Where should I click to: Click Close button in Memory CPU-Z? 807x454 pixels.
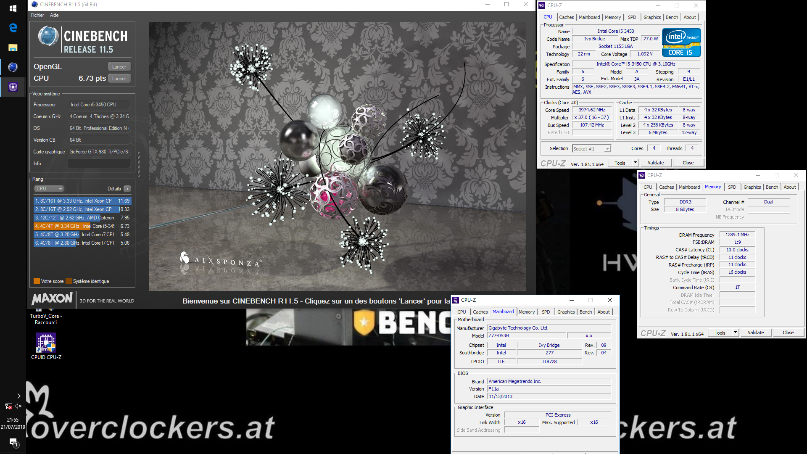click(788, 333)
